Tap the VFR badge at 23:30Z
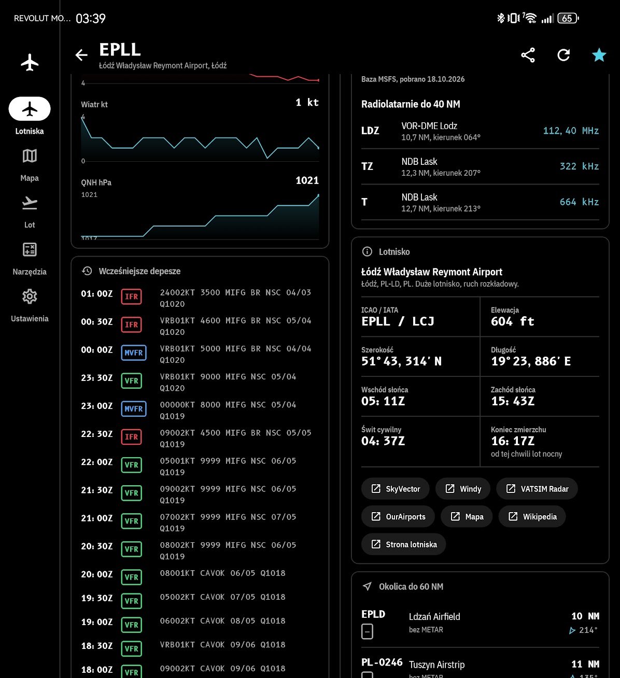The height and width of the screenshot is (678, 620). [132, 381]
